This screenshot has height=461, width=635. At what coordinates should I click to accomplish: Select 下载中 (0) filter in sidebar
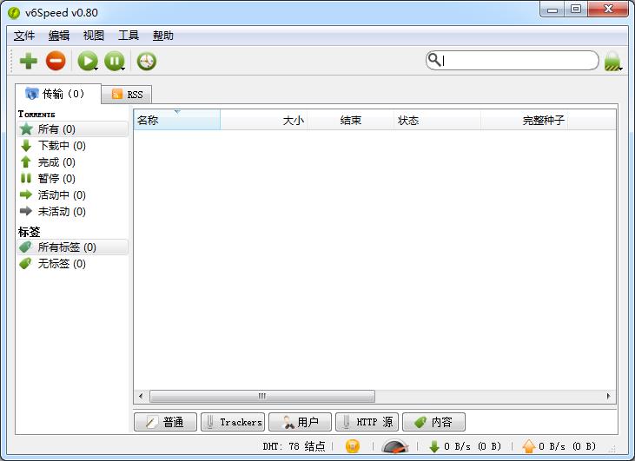pyautogui.click(x=61, y=146)
